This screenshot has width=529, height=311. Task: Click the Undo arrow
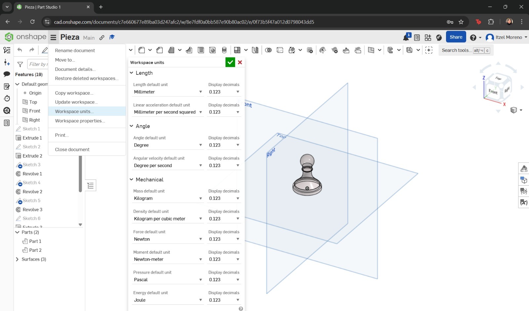(20, 50)
